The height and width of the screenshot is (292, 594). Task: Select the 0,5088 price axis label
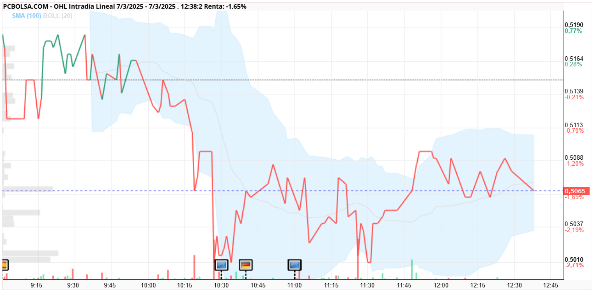[574, 157]
